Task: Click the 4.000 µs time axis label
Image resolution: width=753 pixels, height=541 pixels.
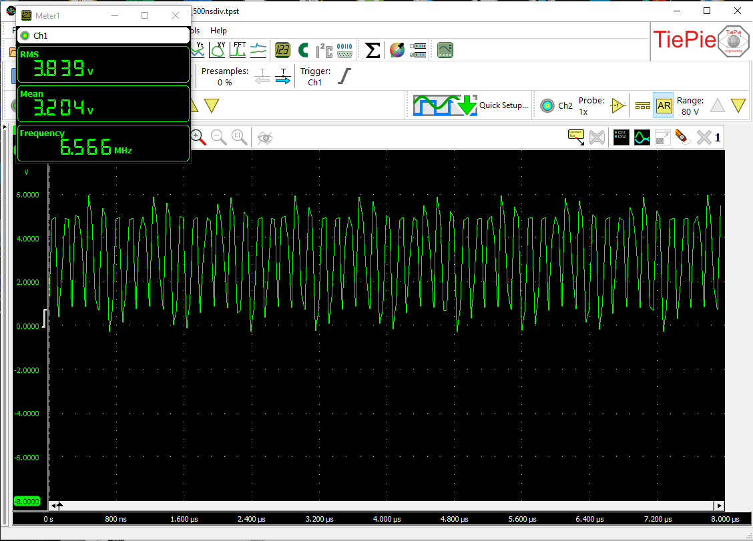Action: [x=387, y=519]
